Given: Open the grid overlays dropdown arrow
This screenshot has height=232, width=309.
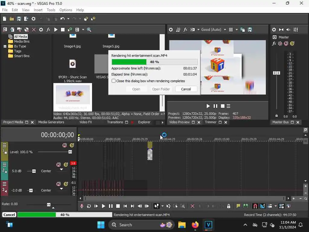Looking at the screenshot, I should coord(237,30).
